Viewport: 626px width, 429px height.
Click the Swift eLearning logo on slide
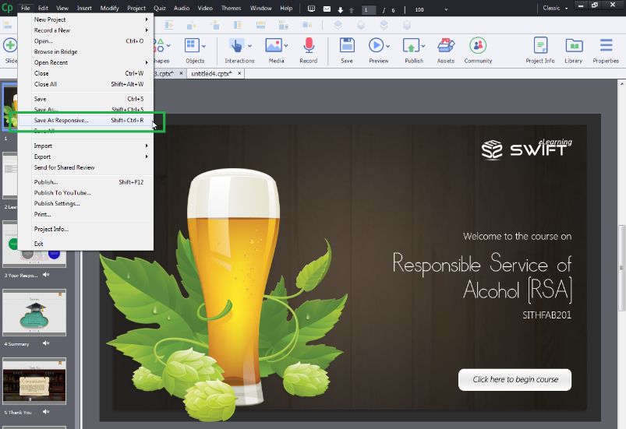tap(526, 149)
